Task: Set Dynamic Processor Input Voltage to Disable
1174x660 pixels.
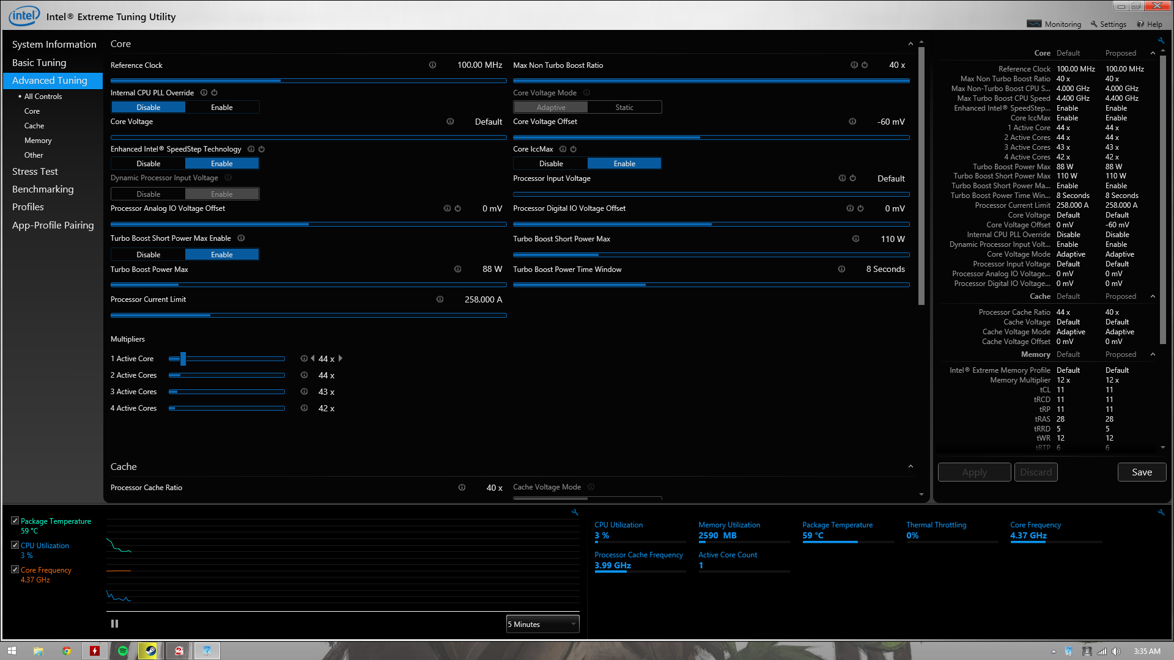Action: [149, 194]
